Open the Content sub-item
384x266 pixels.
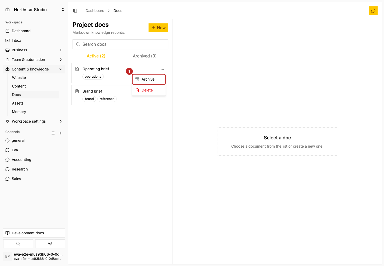coord(34,86)
